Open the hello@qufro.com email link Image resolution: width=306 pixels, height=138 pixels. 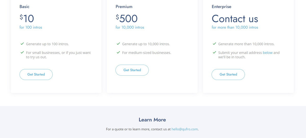pos(185,129)
